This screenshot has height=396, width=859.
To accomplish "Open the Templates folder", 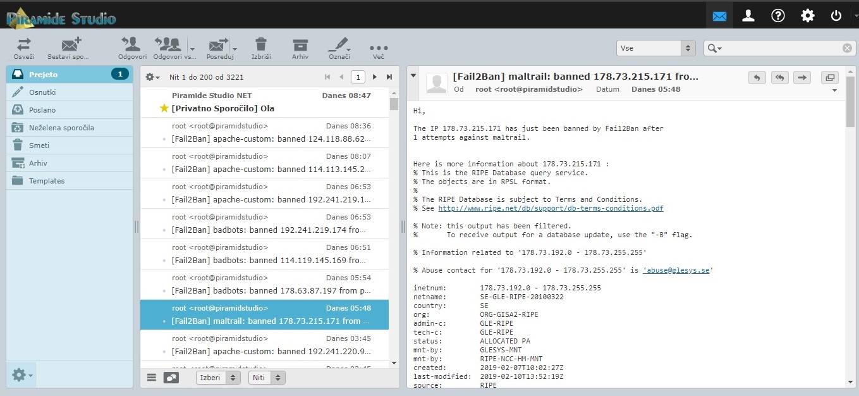I will point(70,181).
